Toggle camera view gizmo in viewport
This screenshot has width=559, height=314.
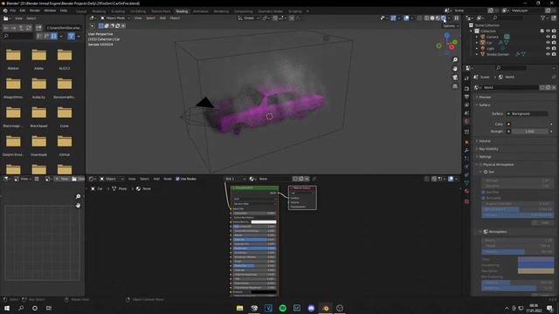[455, 78]
